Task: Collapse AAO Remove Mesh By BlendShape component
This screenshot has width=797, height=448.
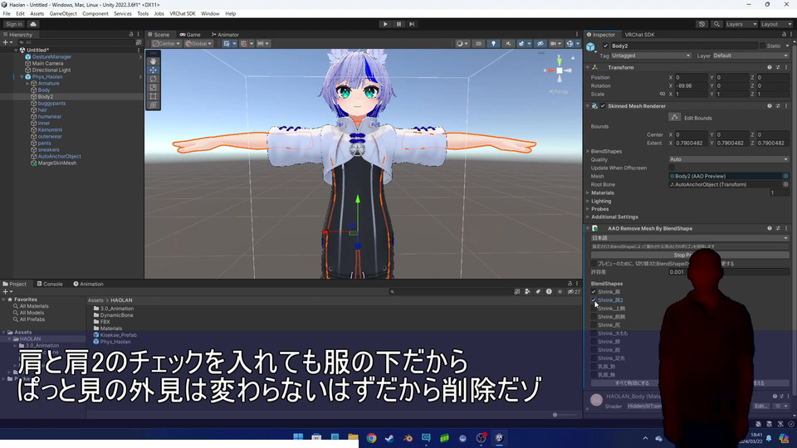Action: point(588,229)
